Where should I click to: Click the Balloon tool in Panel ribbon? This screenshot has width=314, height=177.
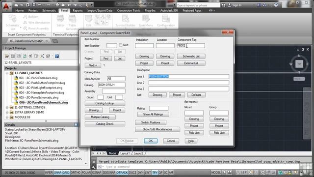pyautogui.click(x=31, y=17)
